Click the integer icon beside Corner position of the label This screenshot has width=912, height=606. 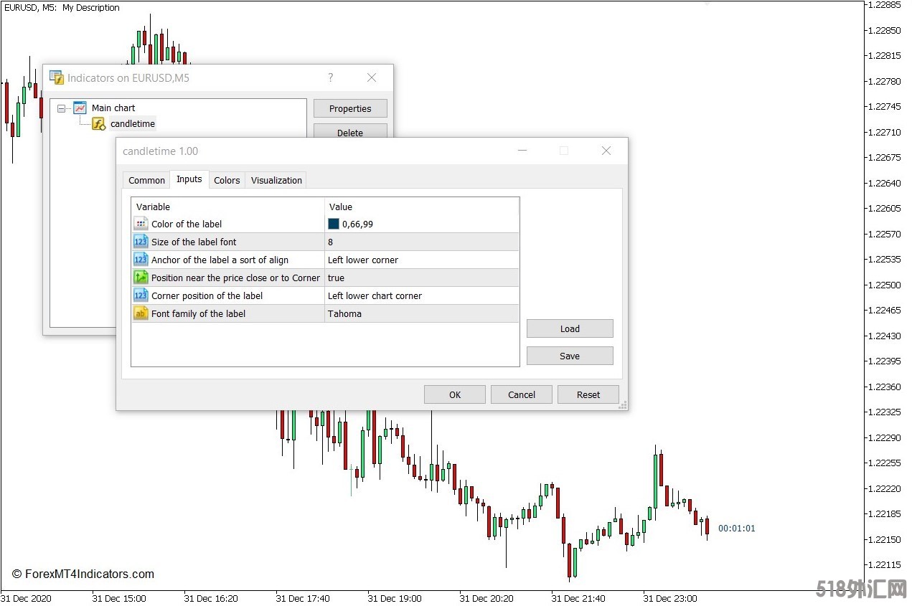141,295
